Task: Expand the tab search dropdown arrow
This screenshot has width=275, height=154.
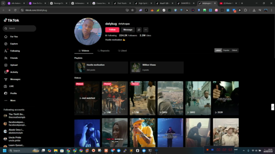Action: pyautogui.click(x=3, y=3)
